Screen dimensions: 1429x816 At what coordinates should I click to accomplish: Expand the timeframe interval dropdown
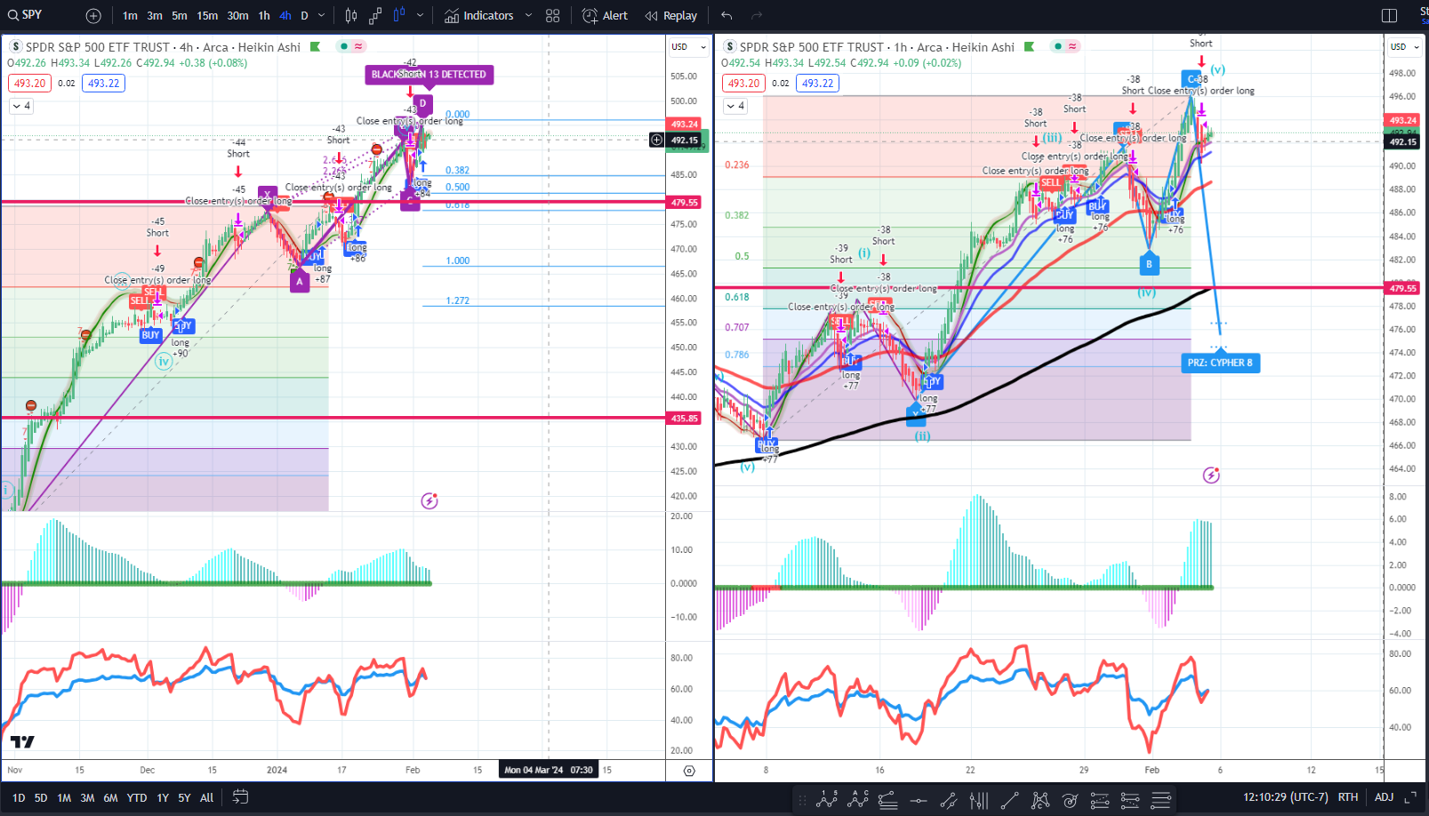(322, 16)
